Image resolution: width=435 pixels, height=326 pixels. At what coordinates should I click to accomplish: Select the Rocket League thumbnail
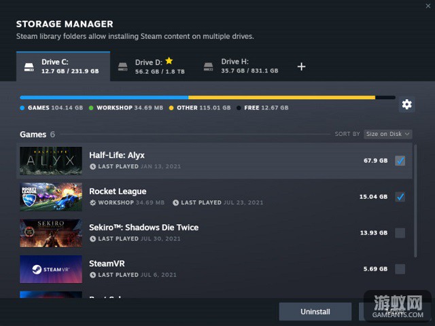click(x=51, y=197)
